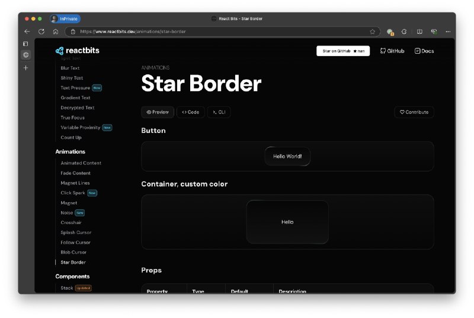
Task: Select Star Border in sidebar
Action: point(73,262)
